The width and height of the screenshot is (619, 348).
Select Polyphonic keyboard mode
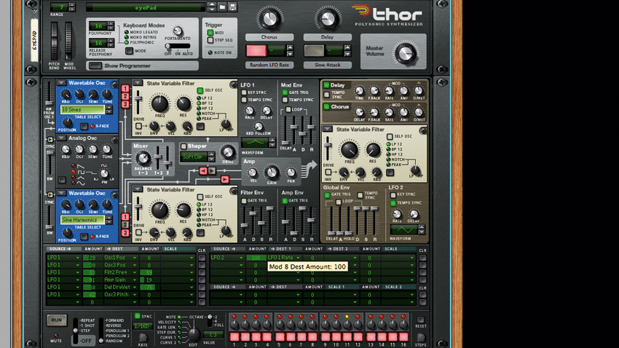pyautogui.click(x=127, y=42)
